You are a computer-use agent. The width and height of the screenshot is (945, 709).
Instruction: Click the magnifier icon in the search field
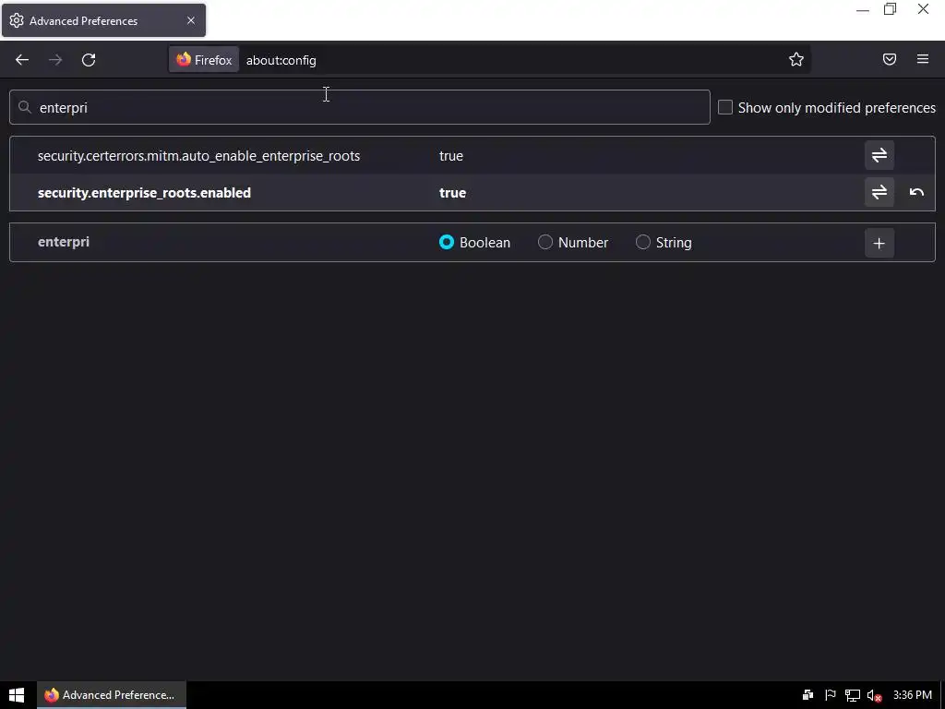(25, 107)
